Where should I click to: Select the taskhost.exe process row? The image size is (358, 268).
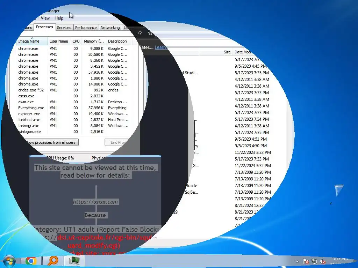point(73,120)
